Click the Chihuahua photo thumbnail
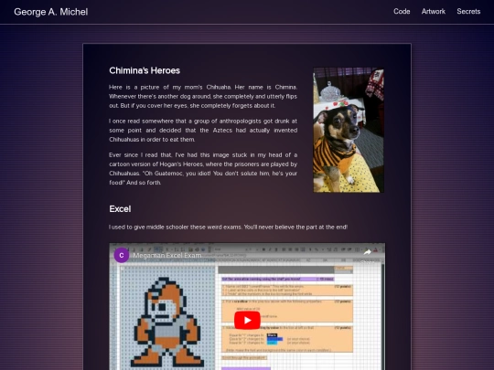This screenshot has width=494, height=370. tap(349, 130)
